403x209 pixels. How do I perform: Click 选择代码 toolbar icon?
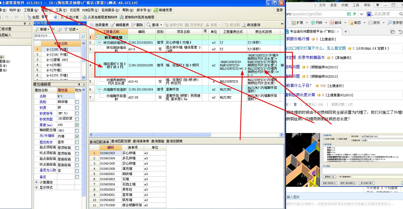[166, 25]
